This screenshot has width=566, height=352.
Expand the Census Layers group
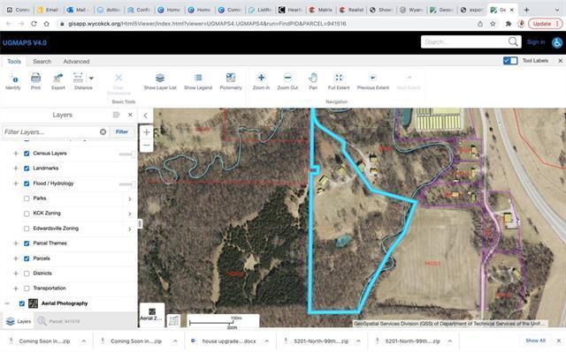click(16, 154)
